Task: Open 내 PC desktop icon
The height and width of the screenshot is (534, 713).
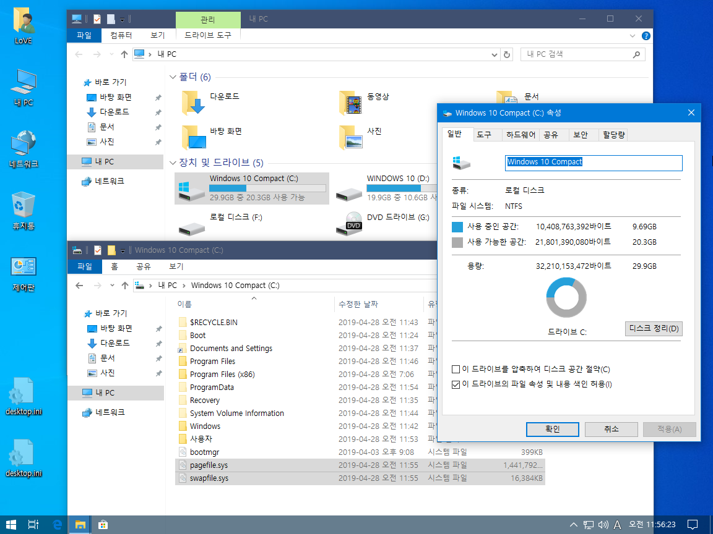Action: coord(23,88)
